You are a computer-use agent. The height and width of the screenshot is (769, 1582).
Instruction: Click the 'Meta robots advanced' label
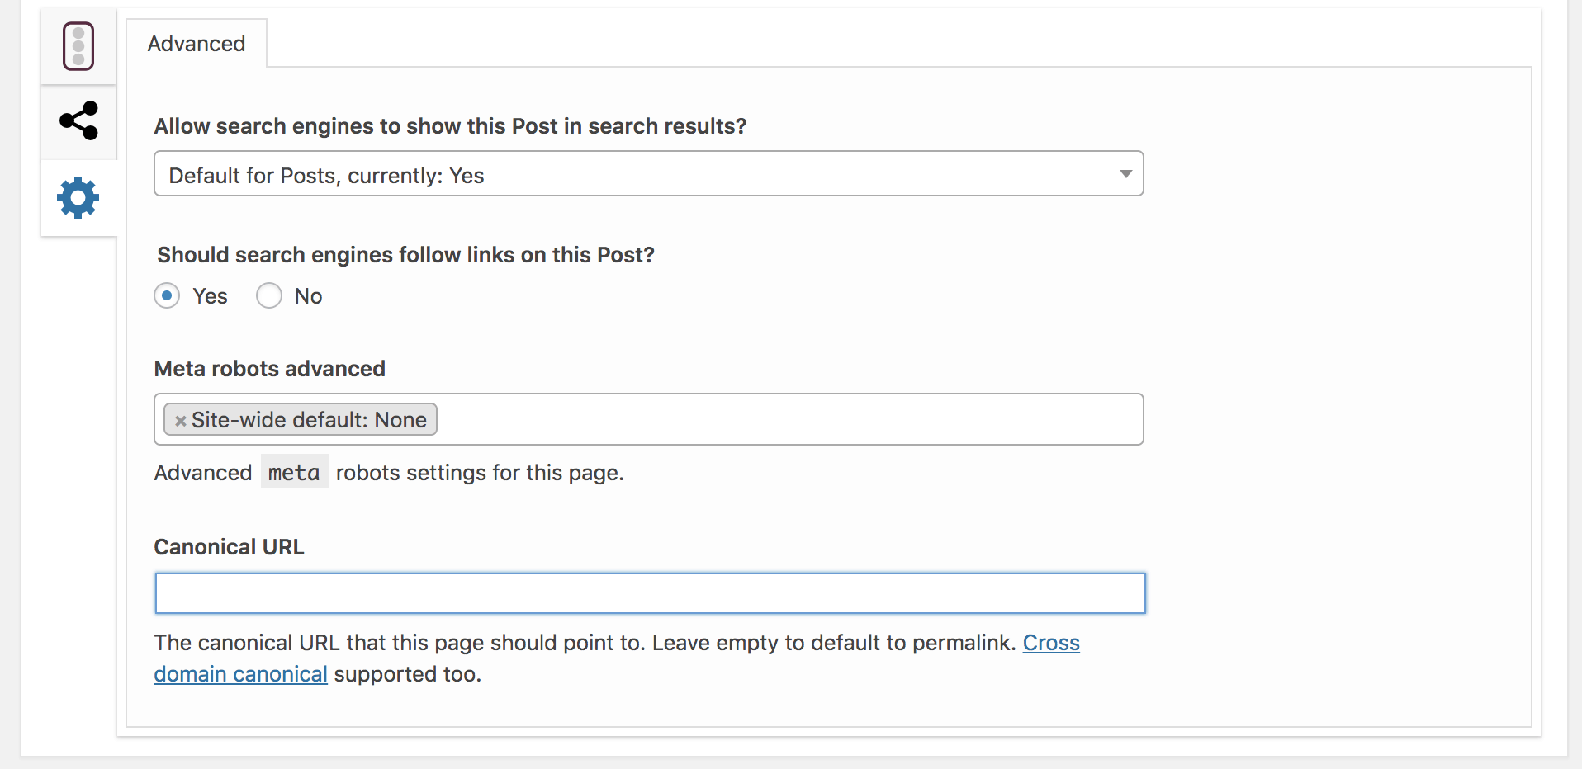coord(269,369)
